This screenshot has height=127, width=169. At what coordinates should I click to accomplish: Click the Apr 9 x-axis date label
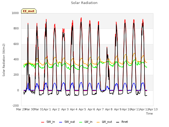point(118,109)
